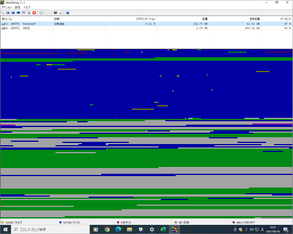
Task: Open the fragmentation report icon
Action: 41,13
